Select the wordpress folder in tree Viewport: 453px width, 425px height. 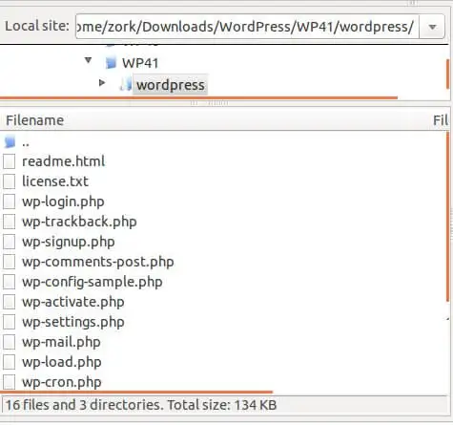pos(171,85)
